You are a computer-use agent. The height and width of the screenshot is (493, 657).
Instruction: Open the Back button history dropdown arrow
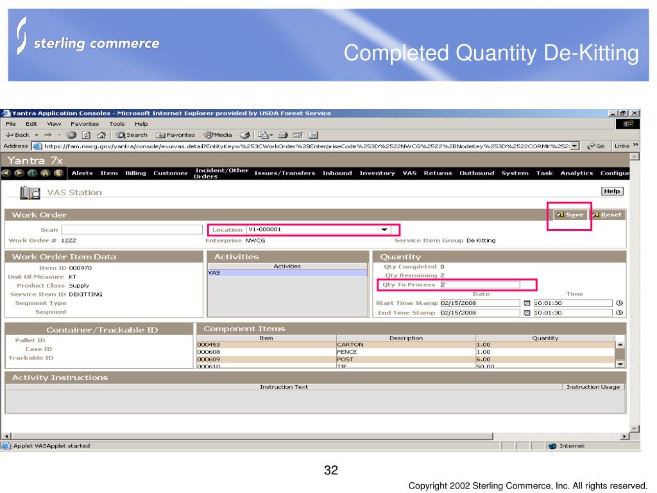coord(37,135)
